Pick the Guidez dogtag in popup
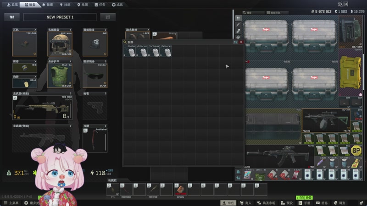This screenshot has height=206, width=367. click(x=129, y=51)
